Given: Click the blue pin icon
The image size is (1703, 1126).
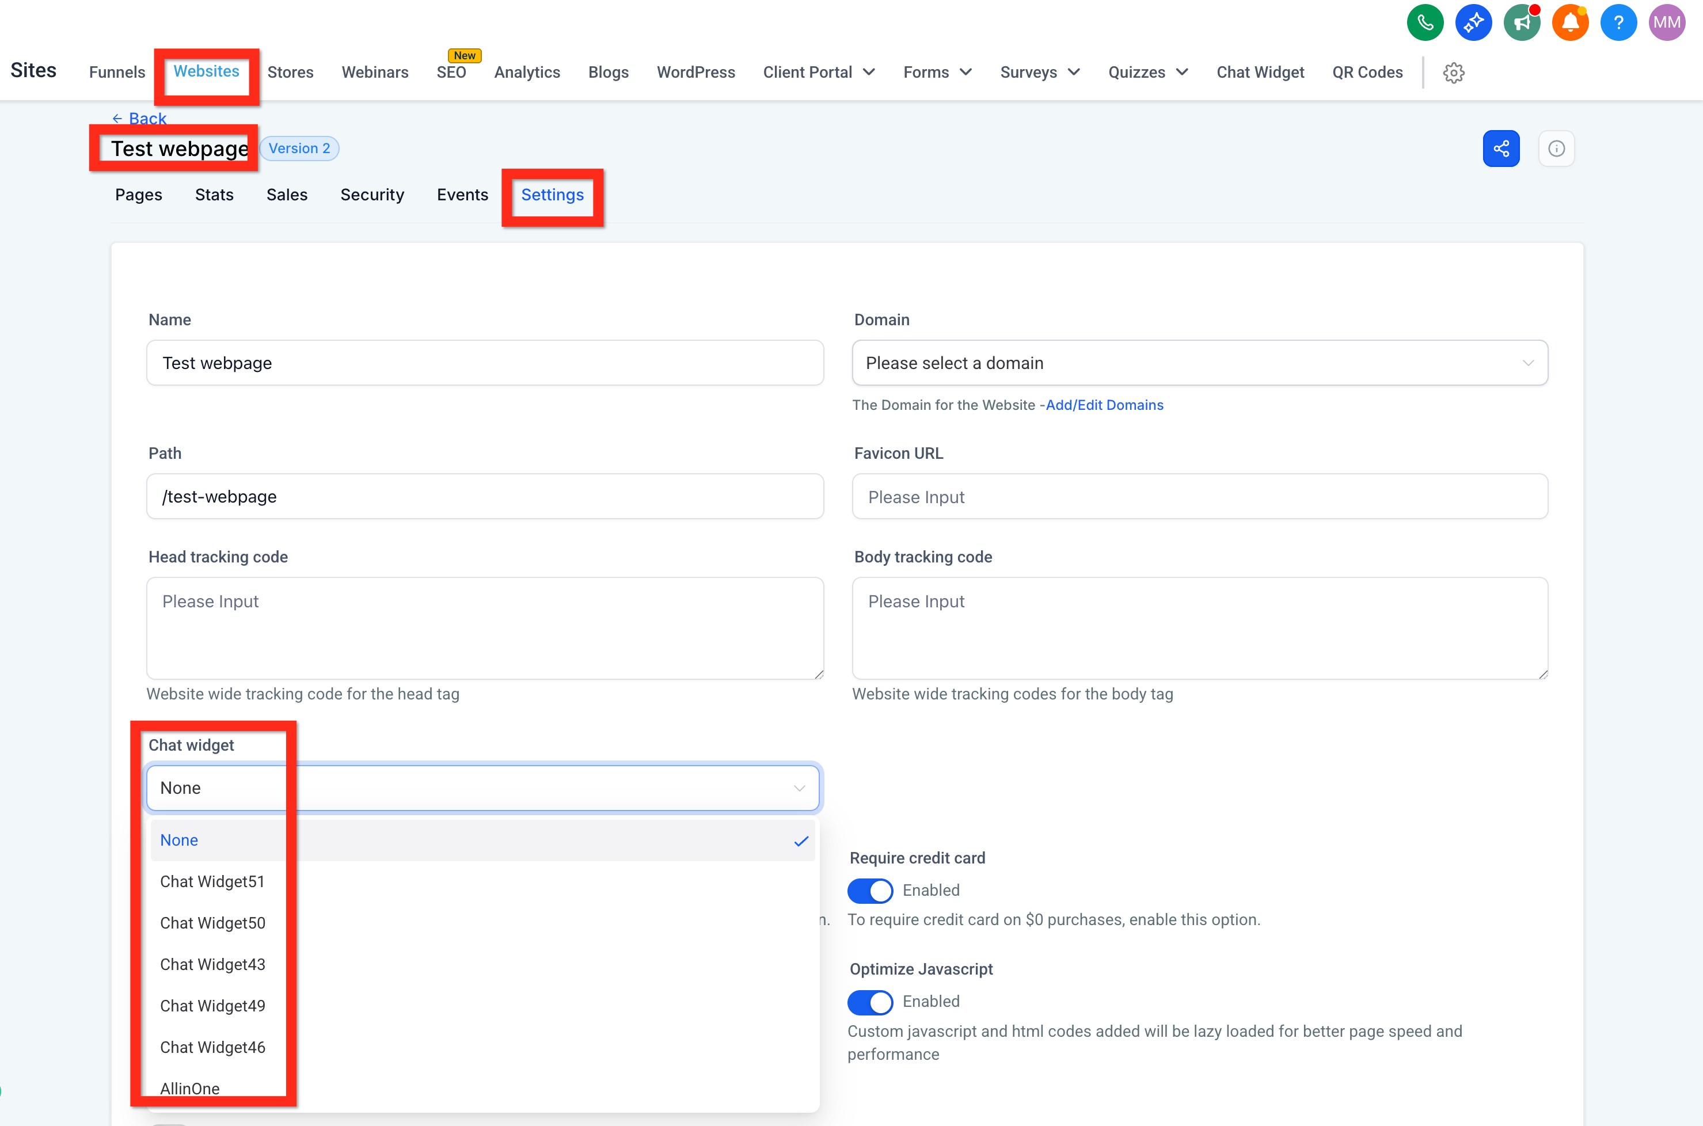Looking at the screenshot, I should [x=1473, y=21].
